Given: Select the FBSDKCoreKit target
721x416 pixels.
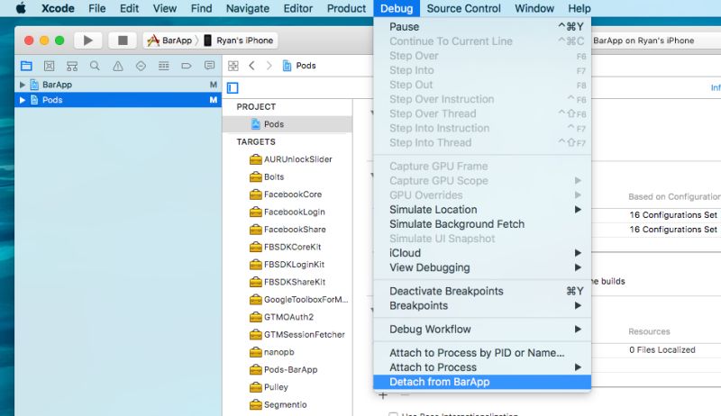Looking at the screenshot, I should pos(287,247).
